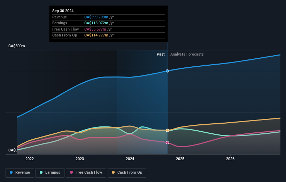The image size is (286, 182).
Task: Click the 2023 x-axis label
Action: pyautogui.click(x=80, y=159)
